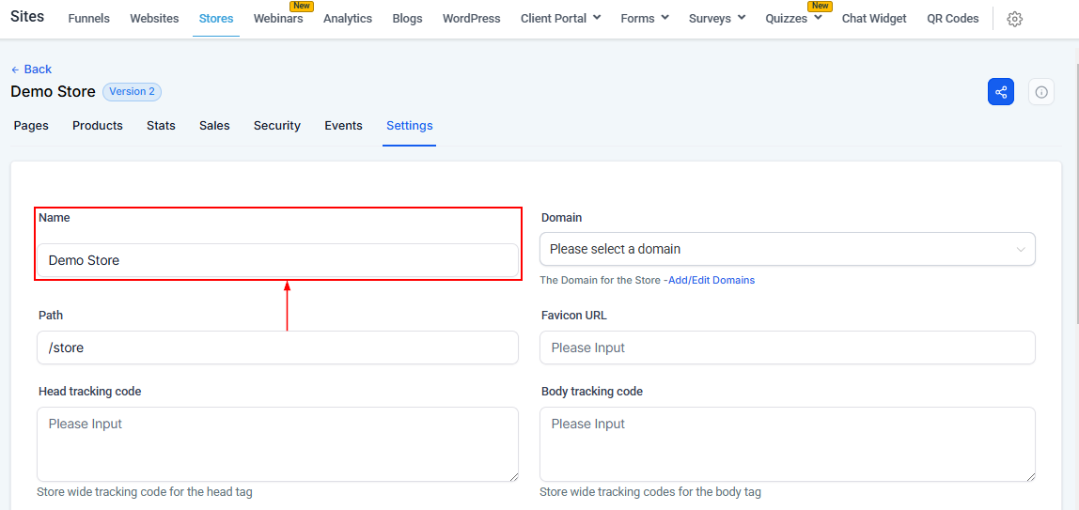
Task: Open the QR Codes section
Action: [952, 19]
